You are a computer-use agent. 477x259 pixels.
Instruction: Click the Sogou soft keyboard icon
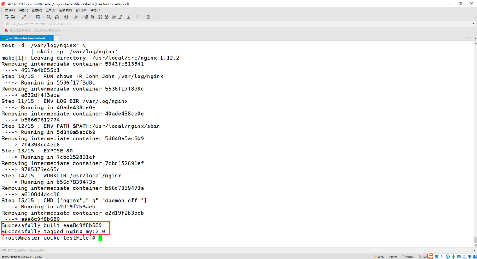coord(458,257)
